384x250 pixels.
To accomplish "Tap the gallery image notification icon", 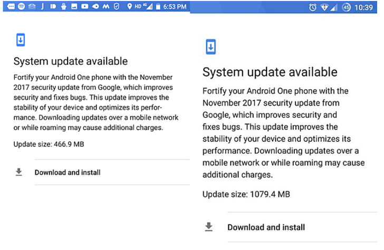I will (x=74, y=6).
